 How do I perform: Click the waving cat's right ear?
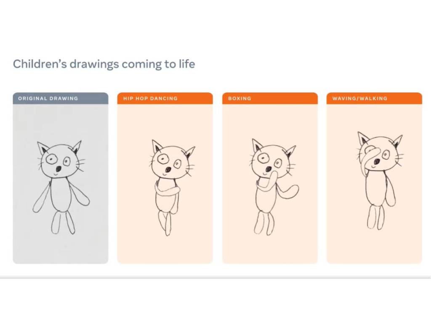398,141
